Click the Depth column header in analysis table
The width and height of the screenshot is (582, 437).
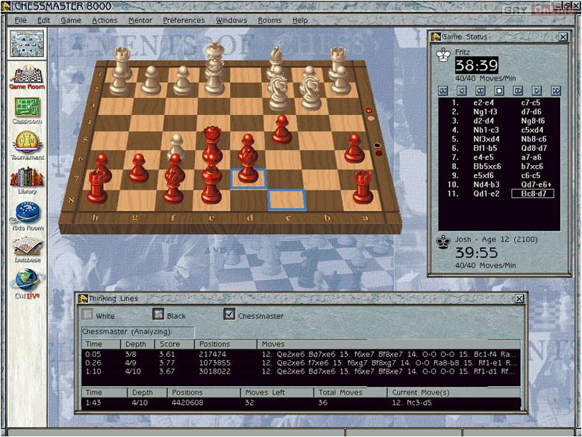pyautogui.click(x=137, y=344)
